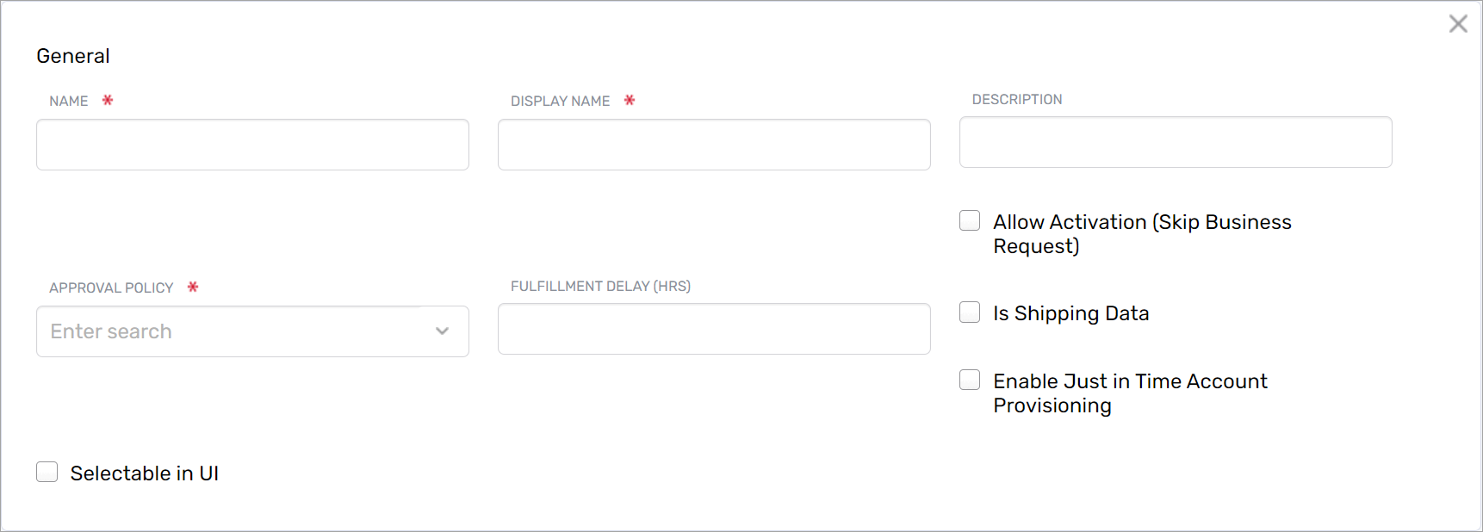
Task: Expand the Approval Policy chevron arrow
Action: tap(443, 331)
